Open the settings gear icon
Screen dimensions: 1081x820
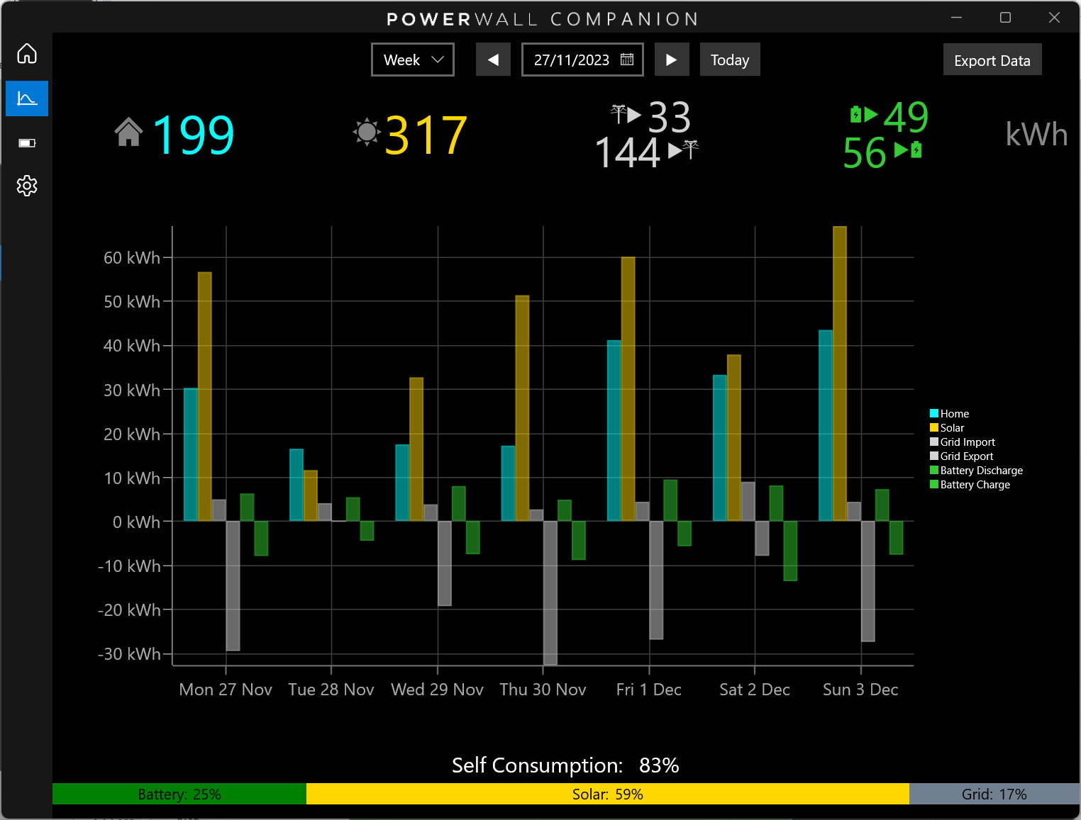click(26, 186)
